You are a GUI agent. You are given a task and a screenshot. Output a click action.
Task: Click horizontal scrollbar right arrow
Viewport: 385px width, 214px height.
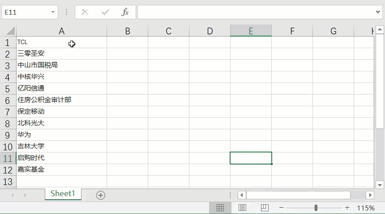click(370, 195)
